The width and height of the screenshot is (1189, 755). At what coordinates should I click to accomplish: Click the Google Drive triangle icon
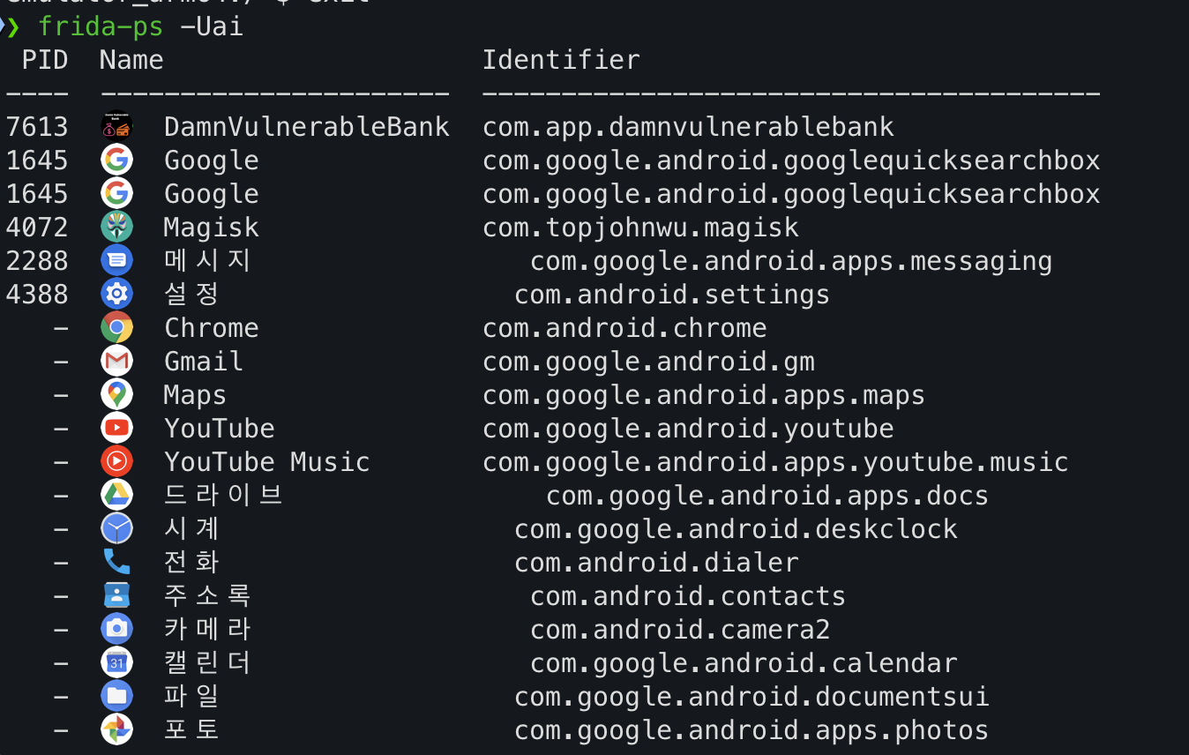(116, 496)
